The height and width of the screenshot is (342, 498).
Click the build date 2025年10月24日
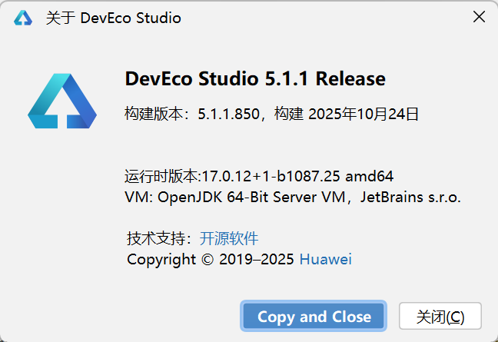(364, 115)
